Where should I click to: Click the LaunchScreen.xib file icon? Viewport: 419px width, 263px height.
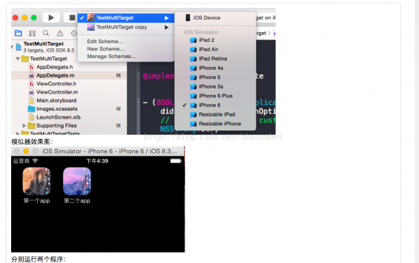coord(31,117)
